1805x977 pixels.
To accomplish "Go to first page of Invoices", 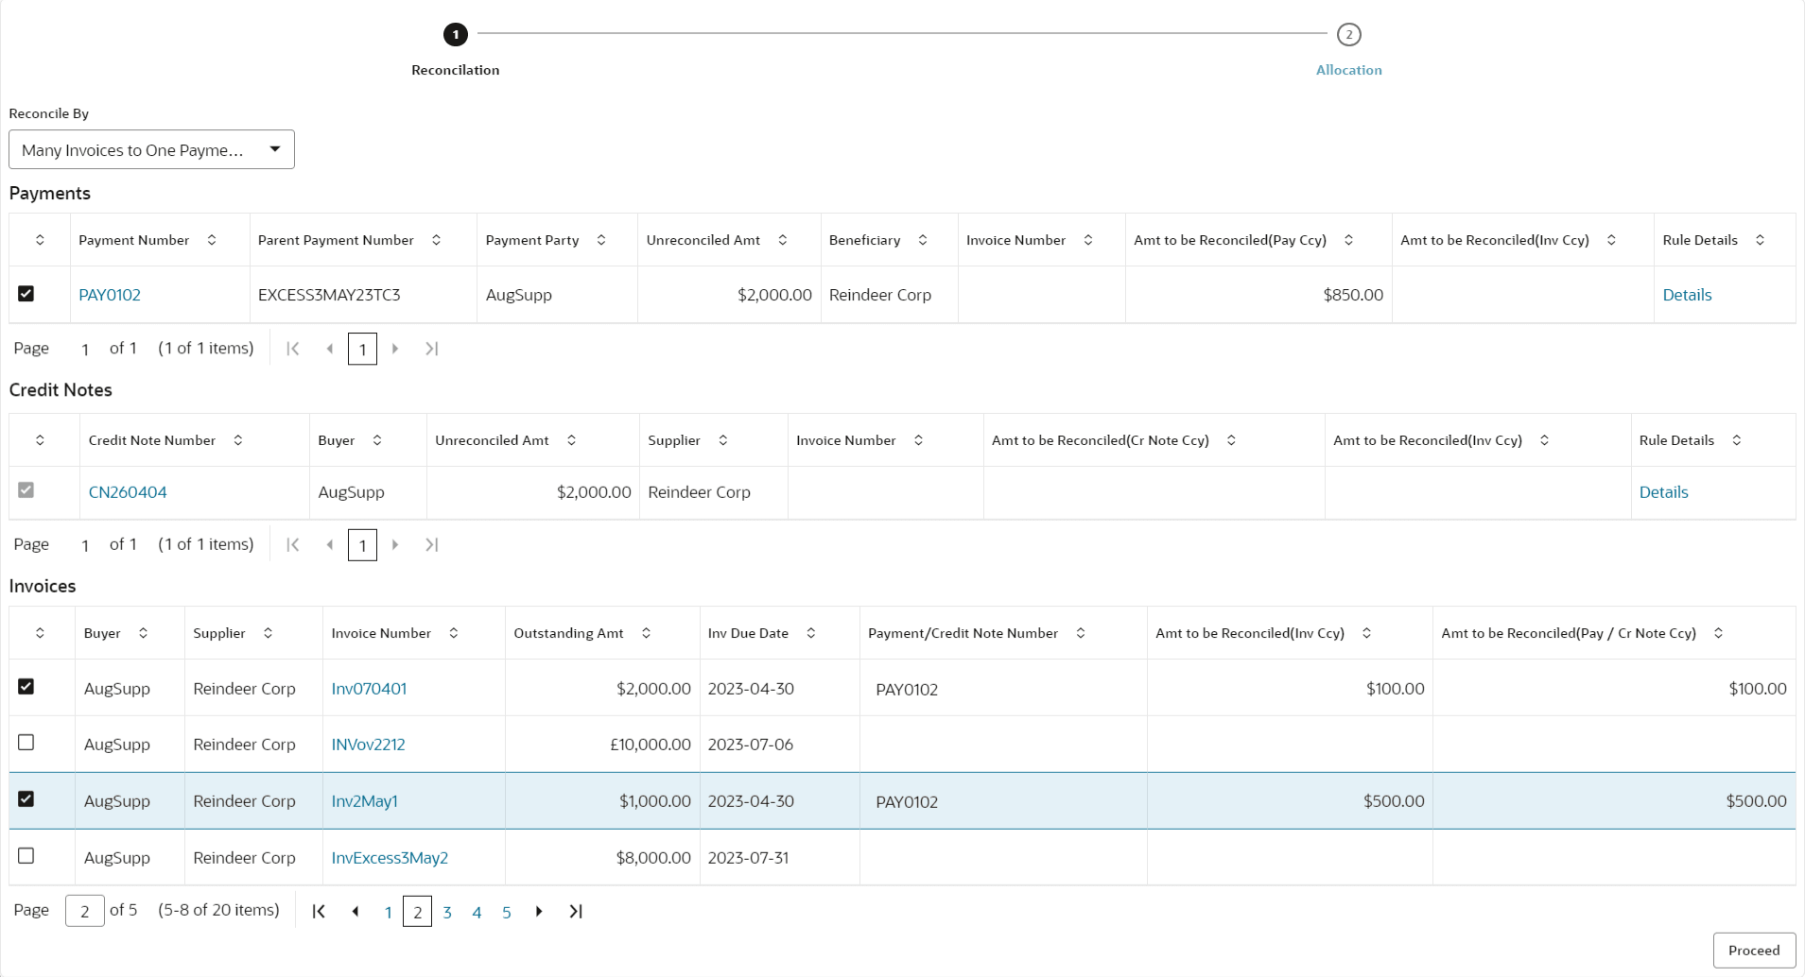I will click(x=319, y=912).
